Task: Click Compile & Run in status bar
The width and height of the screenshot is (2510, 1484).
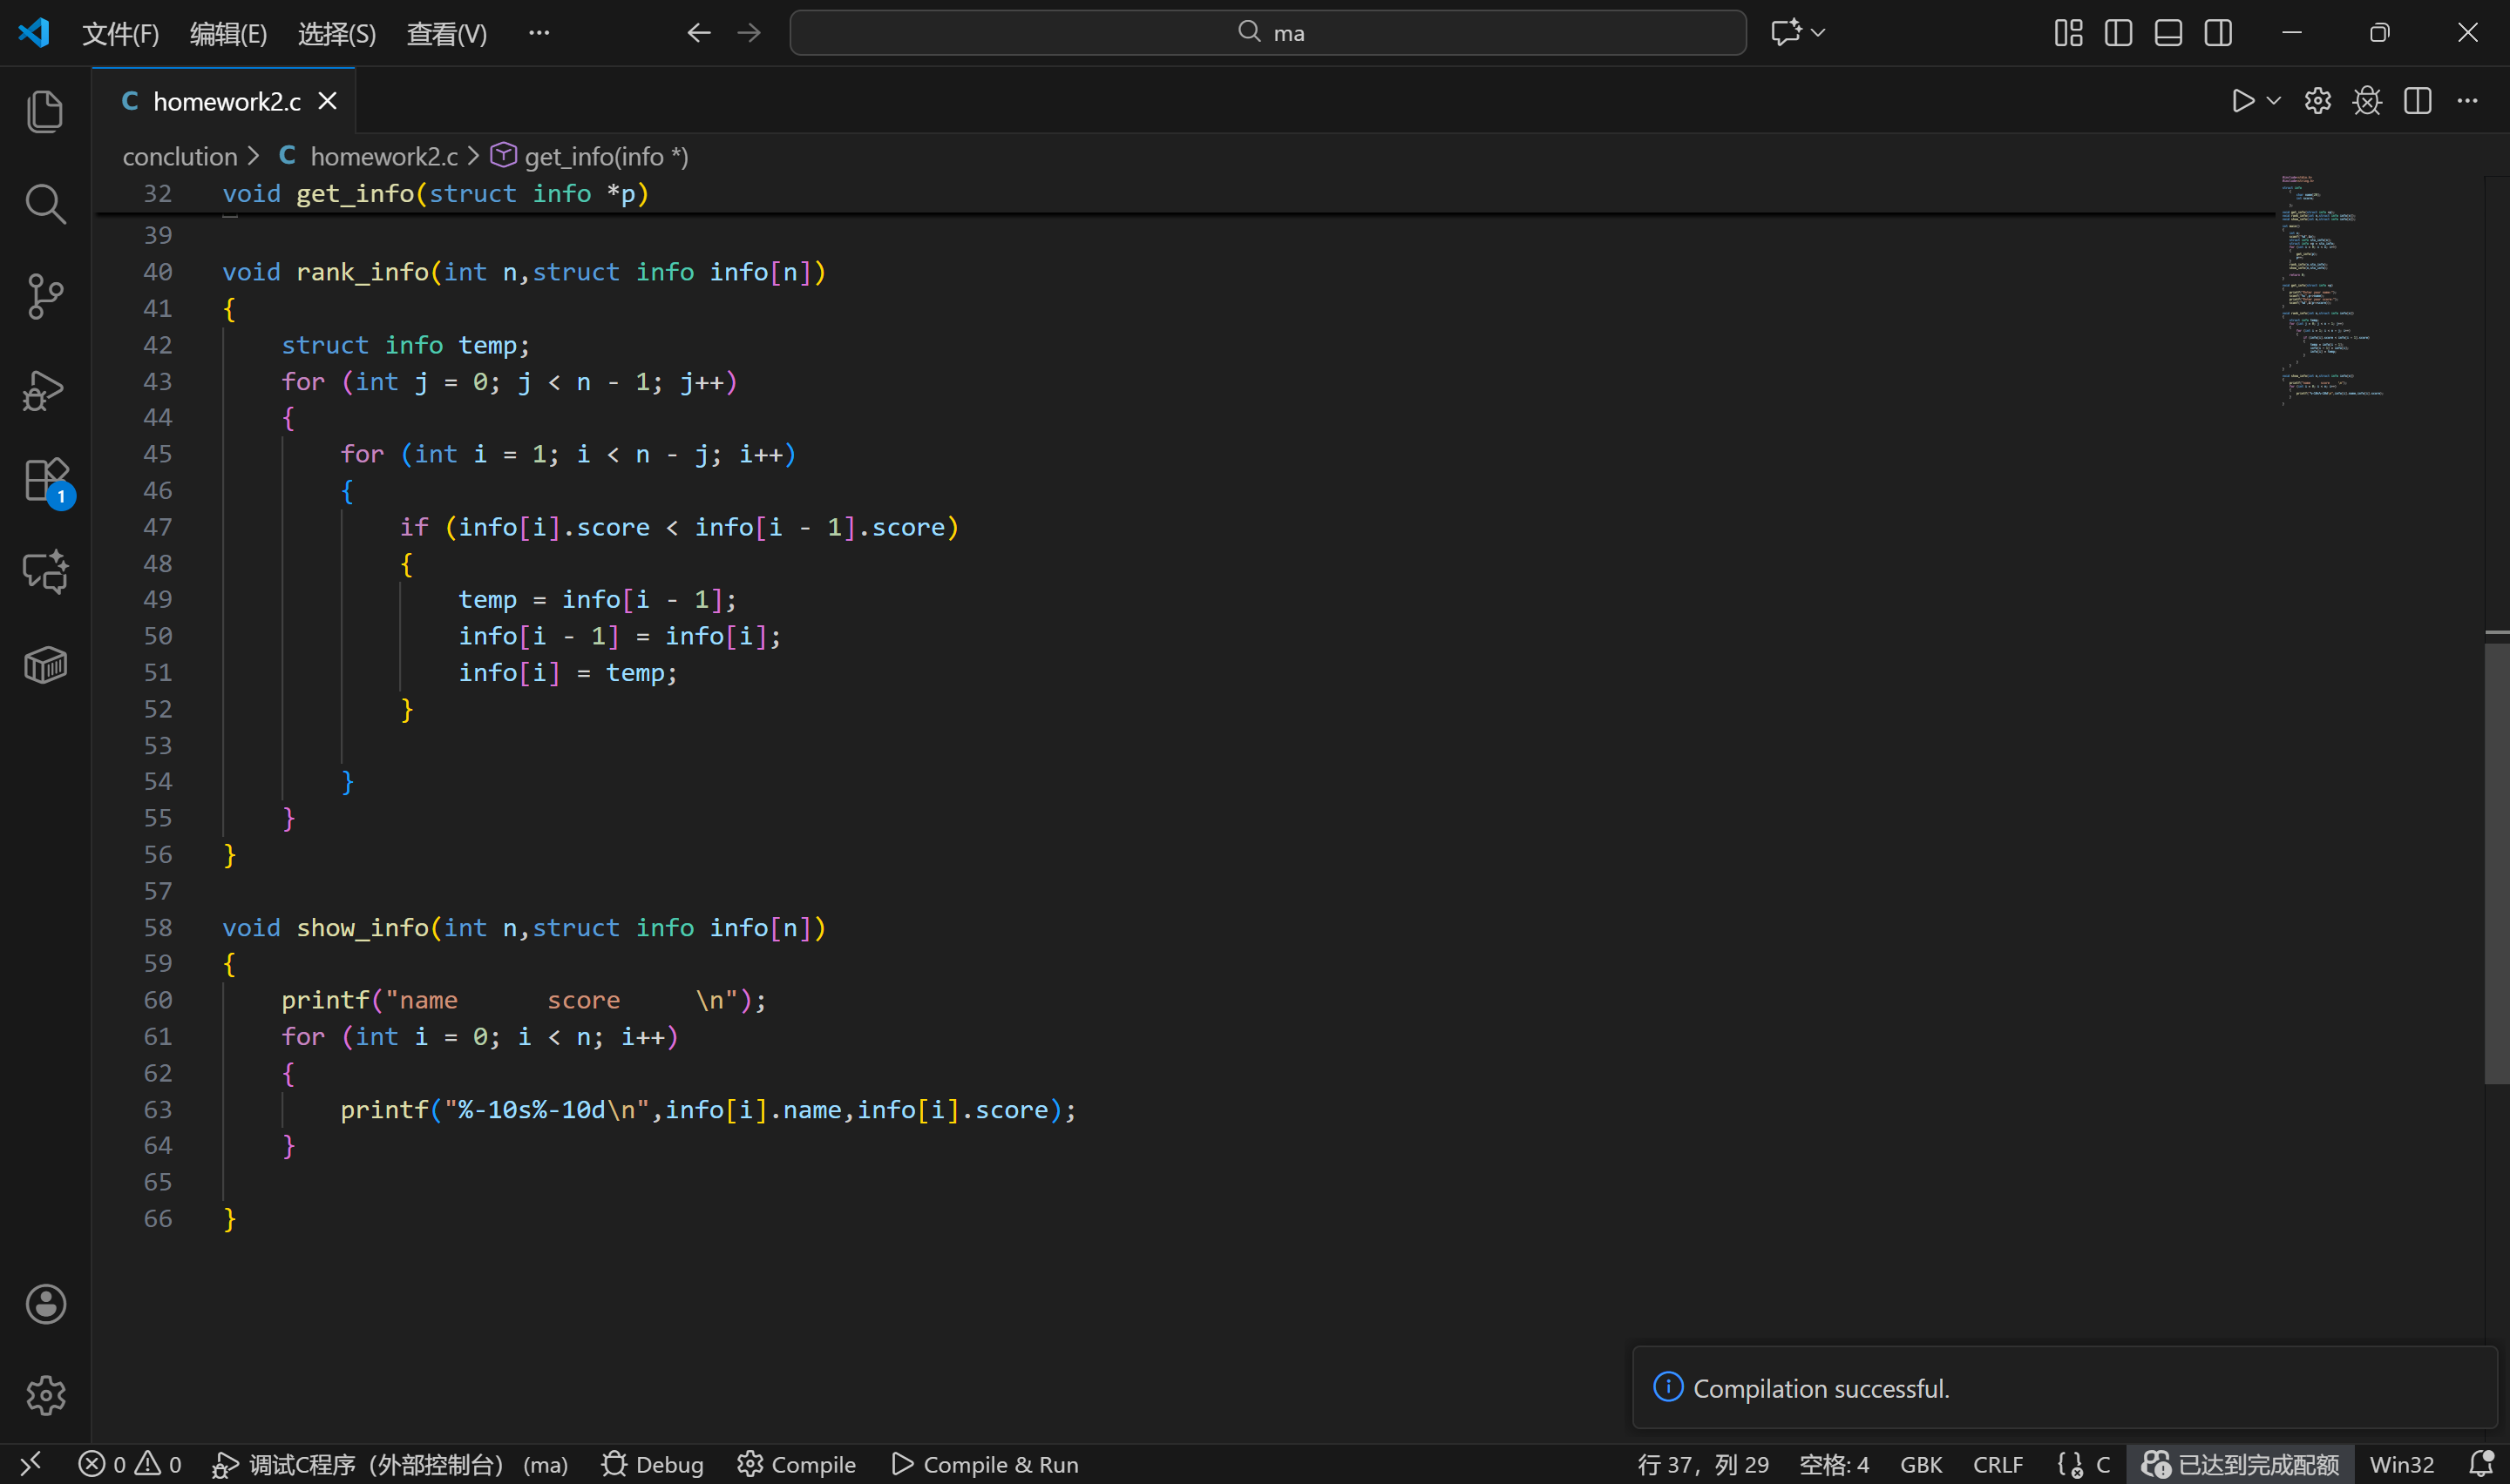Action: click(x=985, y=1464)
